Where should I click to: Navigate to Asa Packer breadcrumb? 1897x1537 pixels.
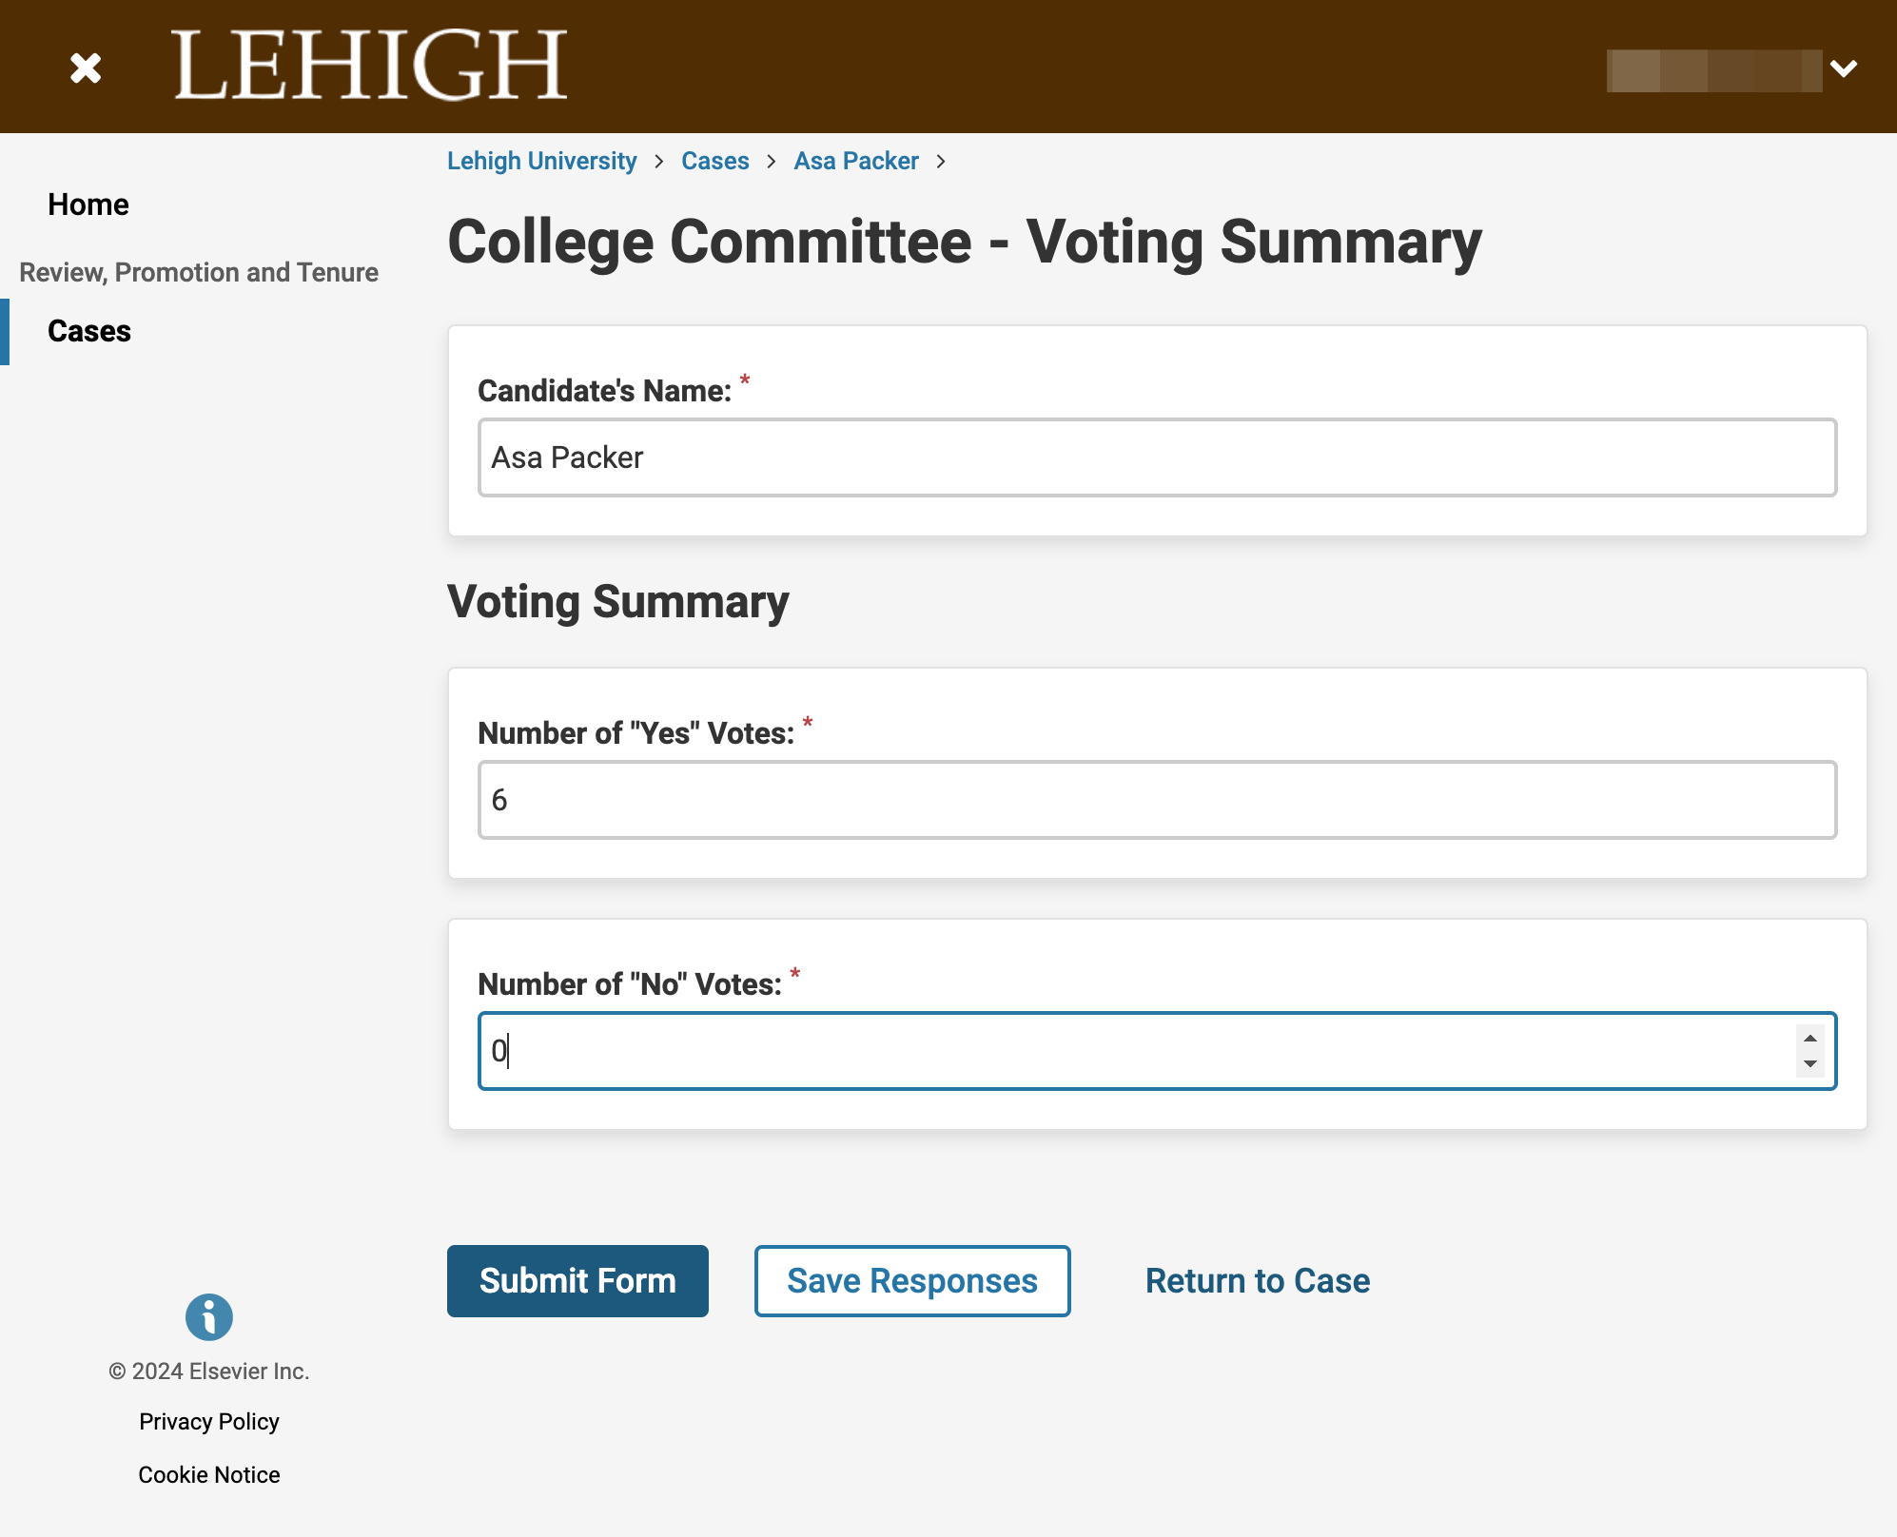856,161
